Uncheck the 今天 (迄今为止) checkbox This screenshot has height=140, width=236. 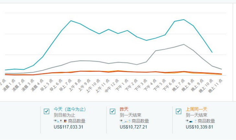tap(47, 111)
